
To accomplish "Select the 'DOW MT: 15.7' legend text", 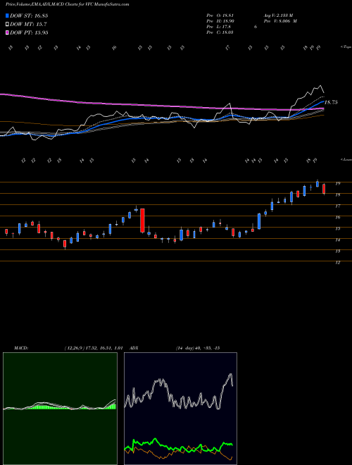I will click(x=28, y=25).
